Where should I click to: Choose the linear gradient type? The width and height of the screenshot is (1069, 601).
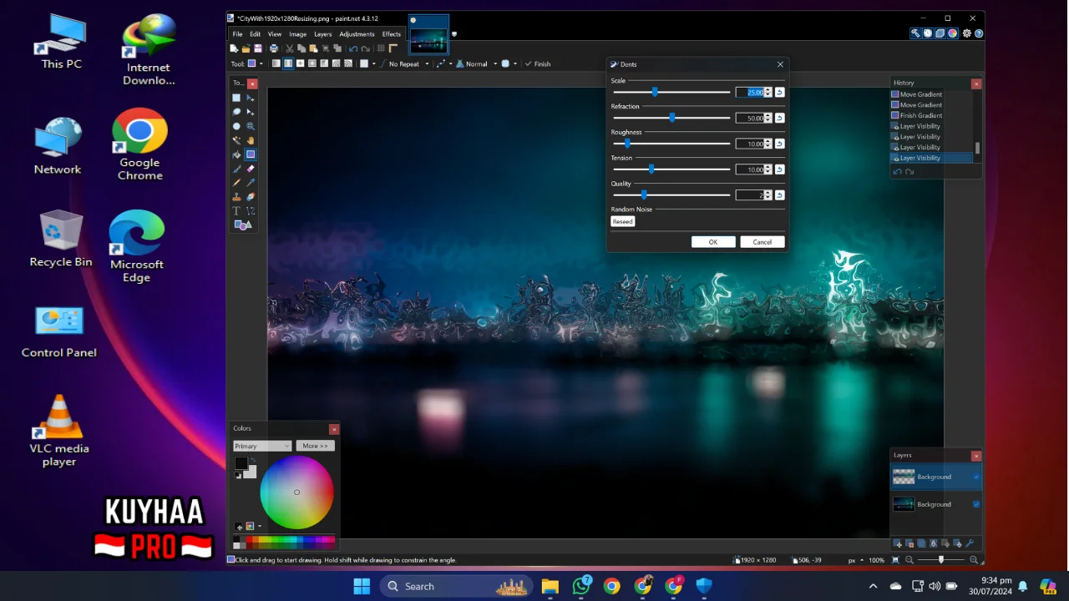(276, 63)
